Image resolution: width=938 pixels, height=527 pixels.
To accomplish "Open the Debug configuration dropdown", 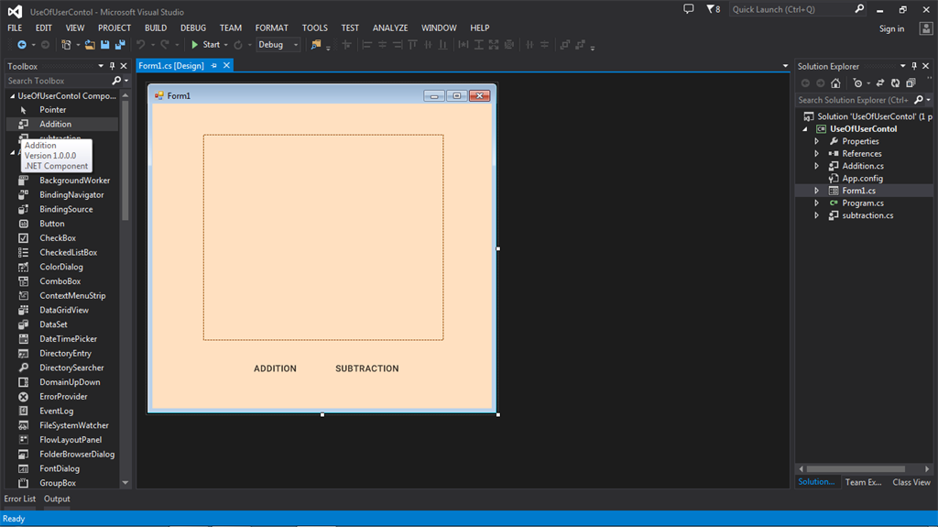I will [x=295, y=44].
